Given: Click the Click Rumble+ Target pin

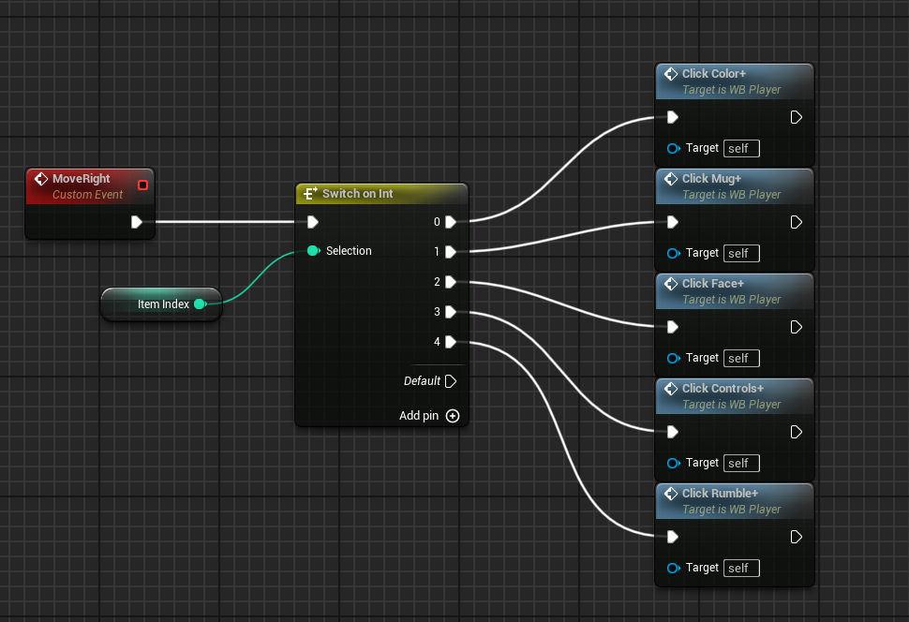Looking at the screenshot, I should coord(673,568).
